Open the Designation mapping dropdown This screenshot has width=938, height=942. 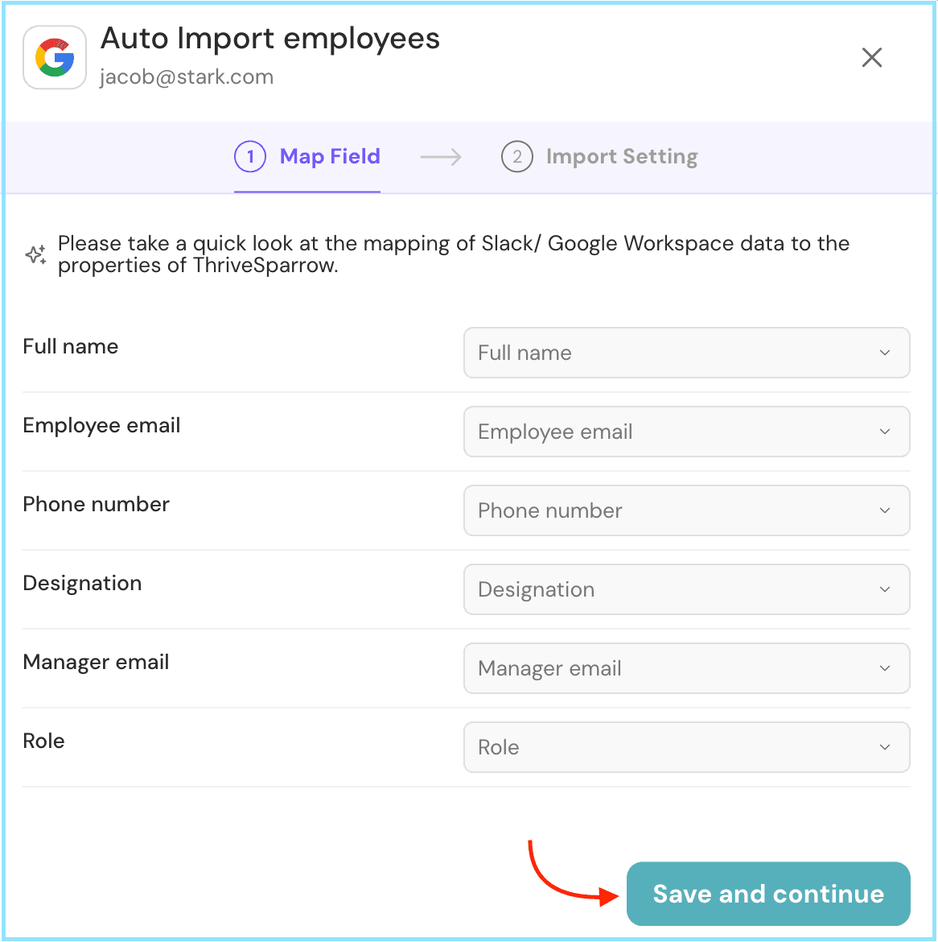(x=686, y=589)
